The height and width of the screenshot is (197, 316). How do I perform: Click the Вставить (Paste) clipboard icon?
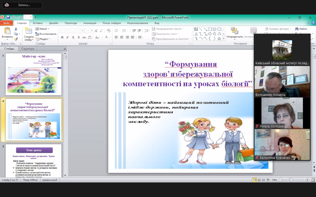[7, 31]
